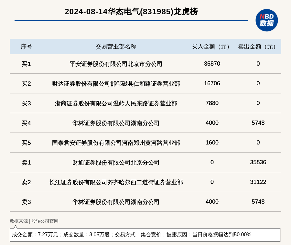The width and height of the screenshot is (291, 245).
Task: Select the 卖2 row label
Action: (x=27, y=182)
